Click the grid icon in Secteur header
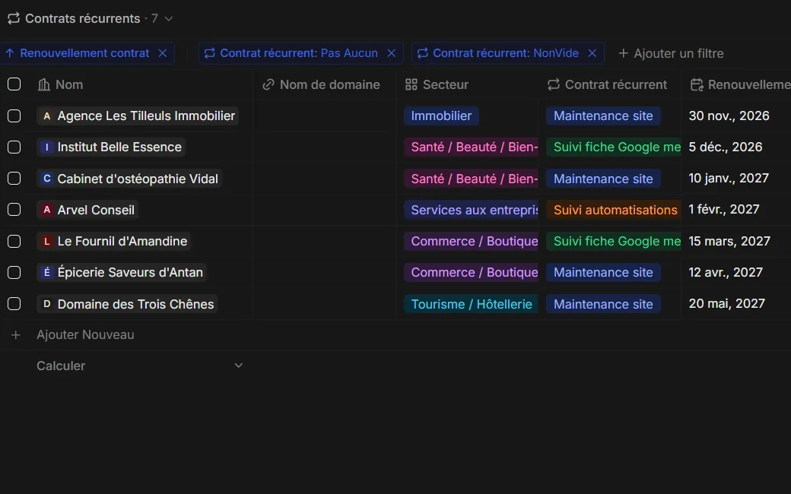 click(x=411, y=84)
